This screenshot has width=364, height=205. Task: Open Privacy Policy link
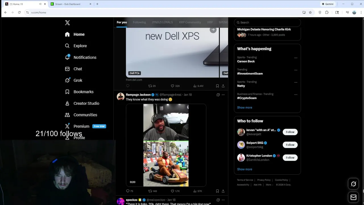[264, 180]
